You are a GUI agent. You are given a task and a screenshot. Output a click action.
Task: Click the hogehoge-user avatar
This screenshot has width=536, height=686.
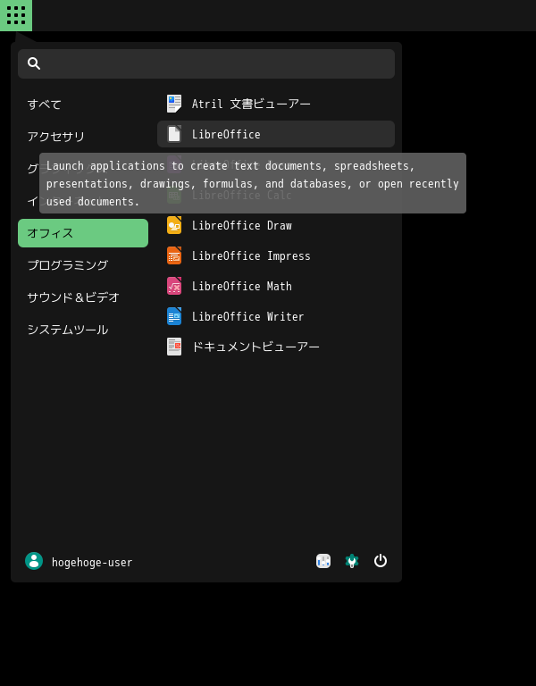34,561
